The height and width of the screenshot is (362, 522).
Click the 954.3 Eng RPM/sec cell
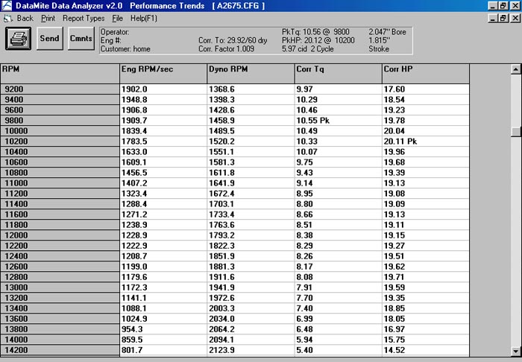click(x=163, y=329)
